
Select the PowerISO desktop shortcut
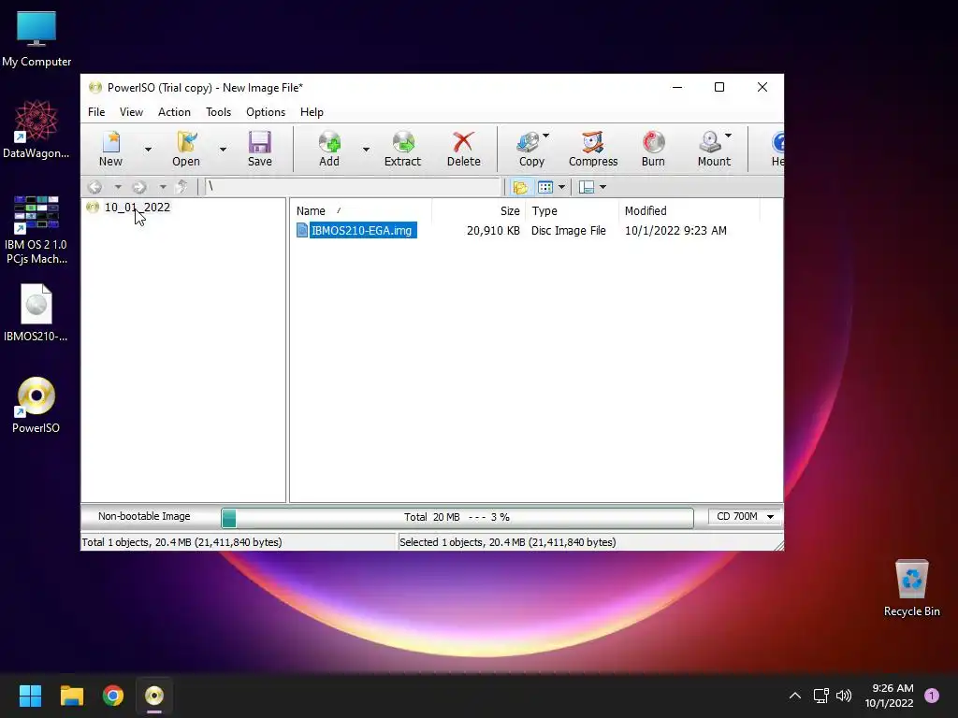(36, 406)
